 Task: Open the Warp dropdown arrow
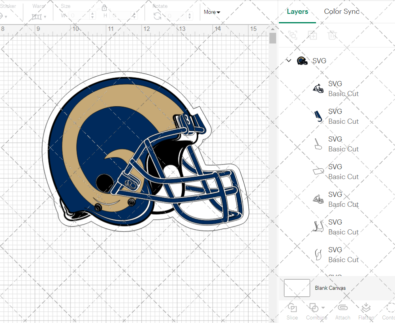pos(45,17)
